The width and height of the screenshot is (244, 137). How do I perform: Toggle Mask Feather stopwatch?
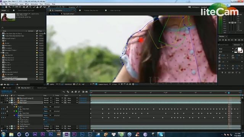click(18, 120)
